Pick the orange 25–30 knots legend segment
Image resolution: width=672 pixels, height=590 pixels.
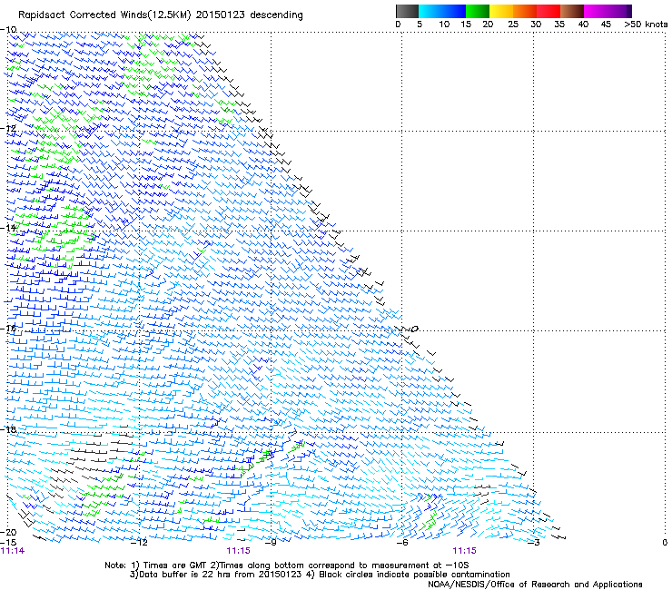click(x=525, y=11)
